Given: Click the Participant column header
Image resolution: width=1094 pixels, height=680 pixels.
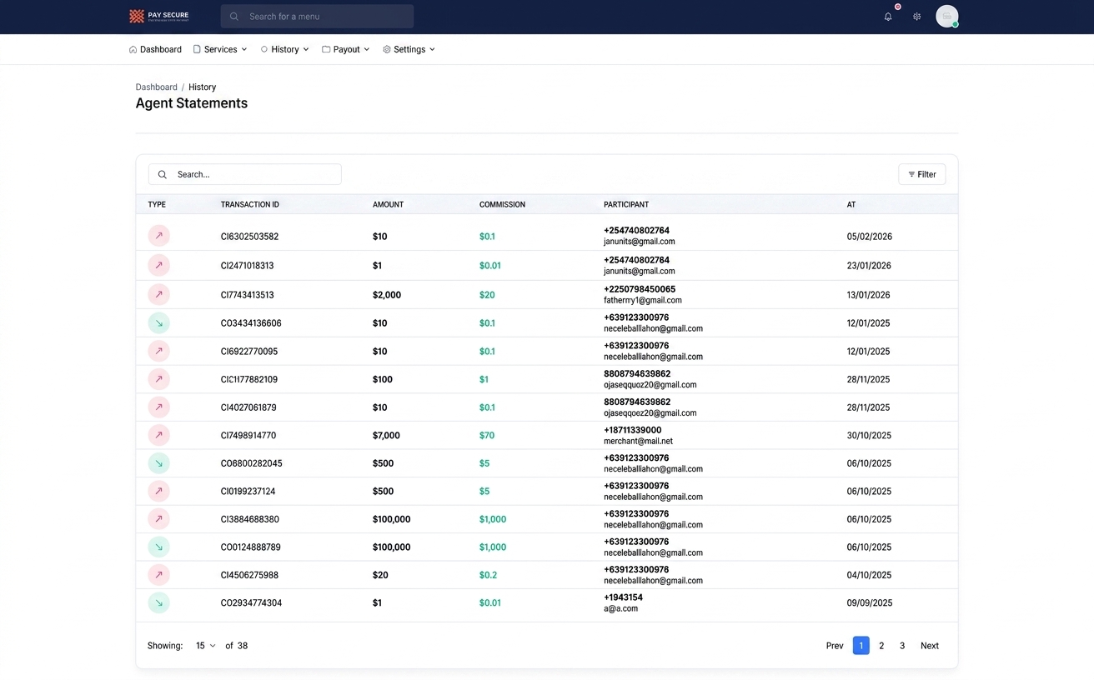Looking at the screenshot, I should click(x=626, y=204).
